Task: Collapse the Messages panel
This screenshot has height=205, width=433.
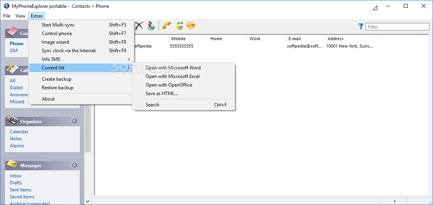Action: coord(74,165)
